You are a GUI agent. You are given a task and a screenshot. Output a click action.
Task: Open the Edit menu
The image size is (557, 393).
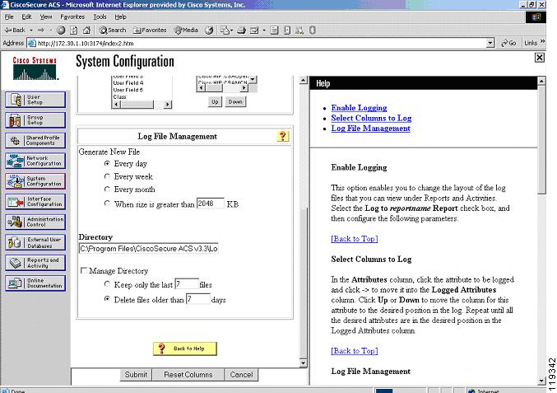(x=26, y=16)
